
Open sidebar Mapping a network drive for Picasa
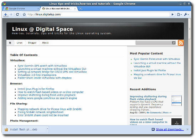(x=157, y=76)
